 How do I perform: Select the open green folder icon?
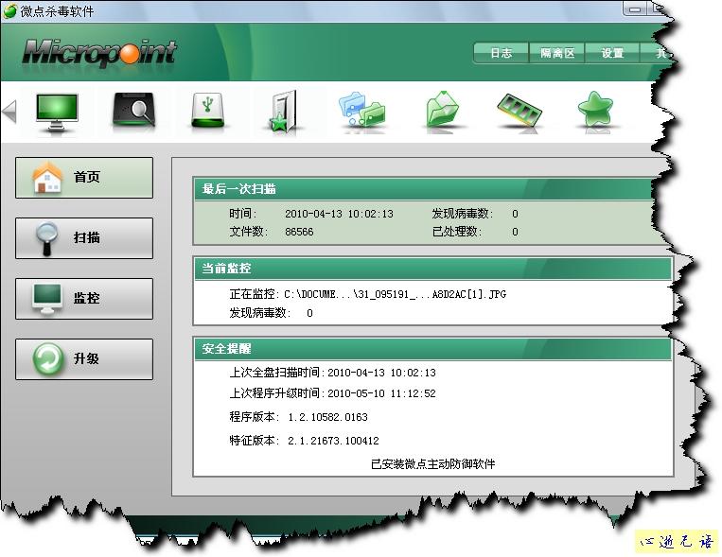pyautogui.click(x=442, y=111)
